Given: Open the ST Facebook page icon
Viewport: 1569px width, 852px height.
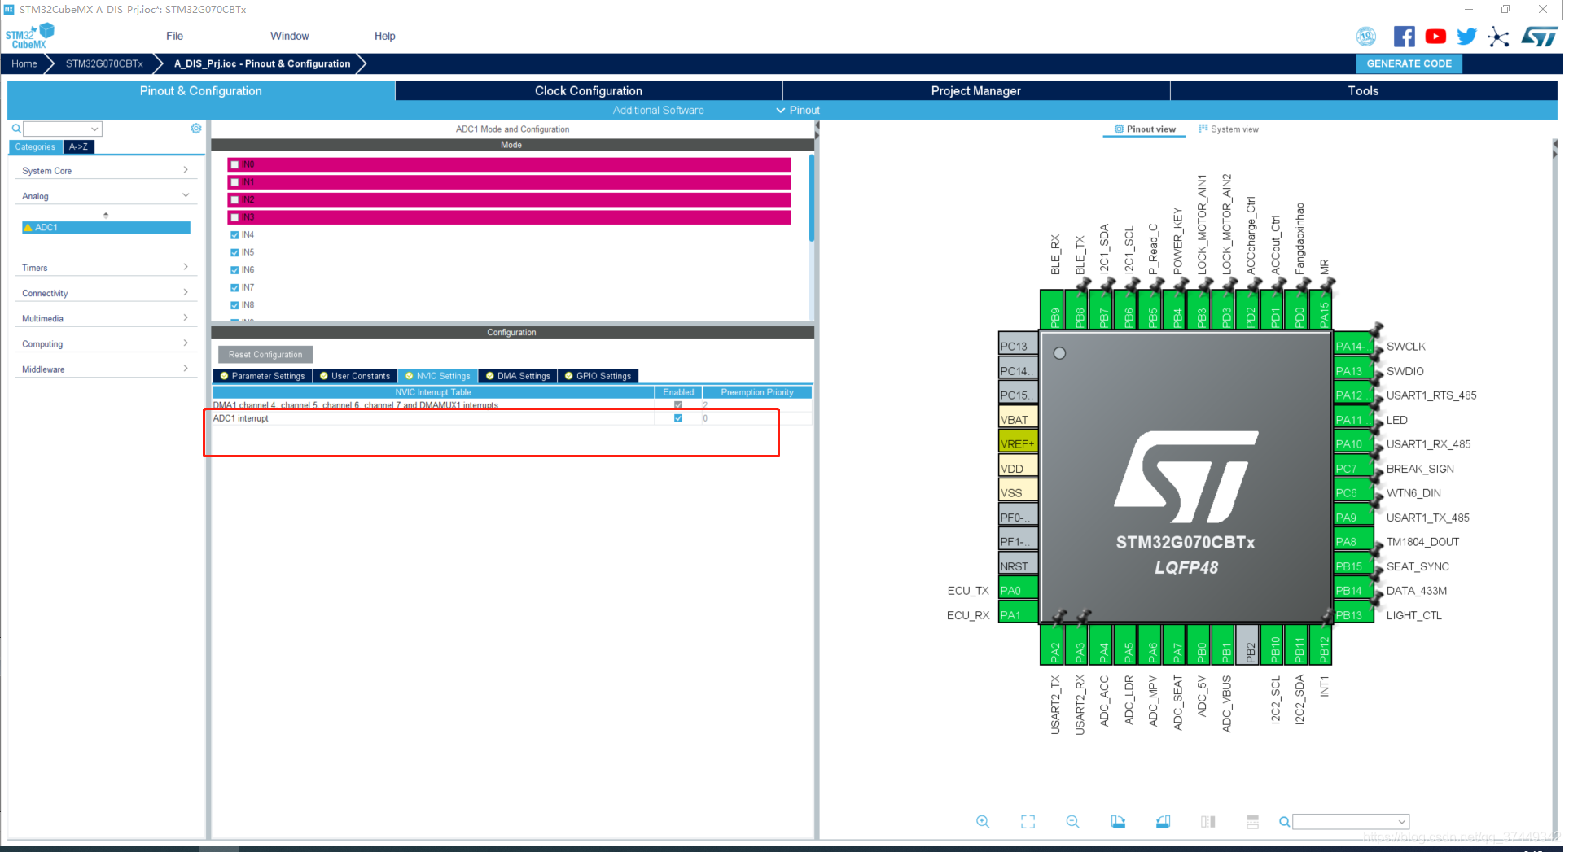Looking at the screenshot, I should [x=1404, y=37].
